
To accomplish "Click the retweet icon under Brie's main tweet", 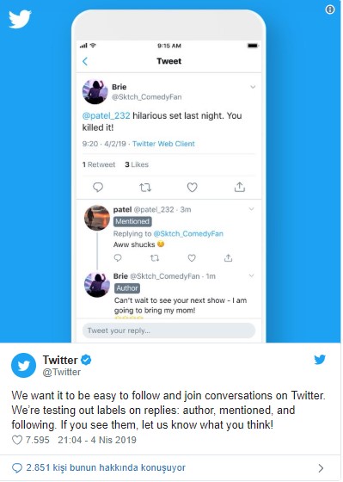I will (145, 188).
